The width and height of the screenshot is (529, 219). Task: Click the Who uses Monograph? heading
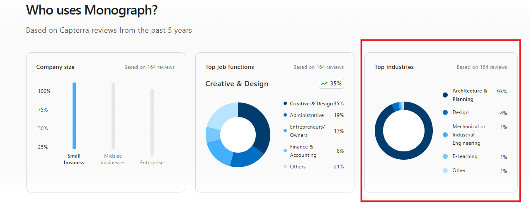pos(92,10)
